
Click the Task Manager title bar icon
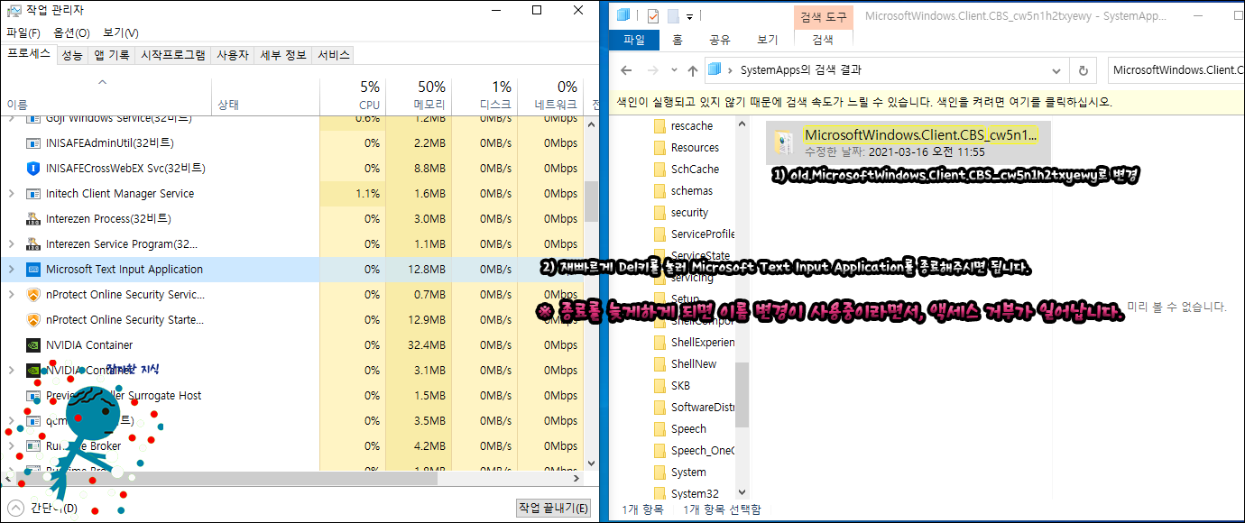point(14,11)
